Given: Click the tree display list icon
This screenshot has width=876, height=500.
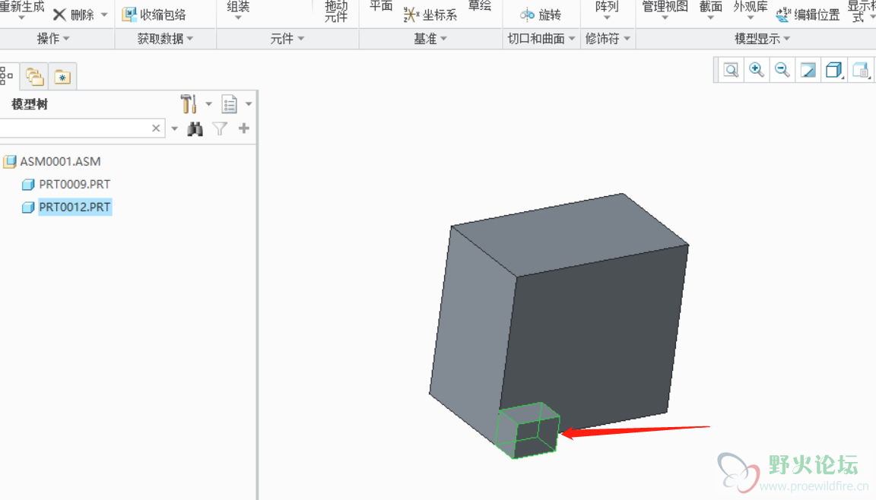Looking at the screenshot, I should coord(229,104).
